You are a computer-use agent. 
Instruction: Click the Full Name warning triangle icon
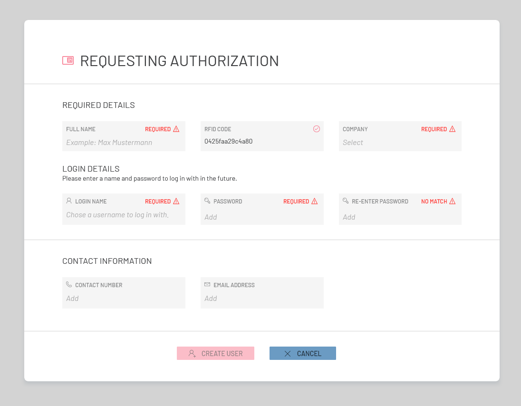(176, 129)
